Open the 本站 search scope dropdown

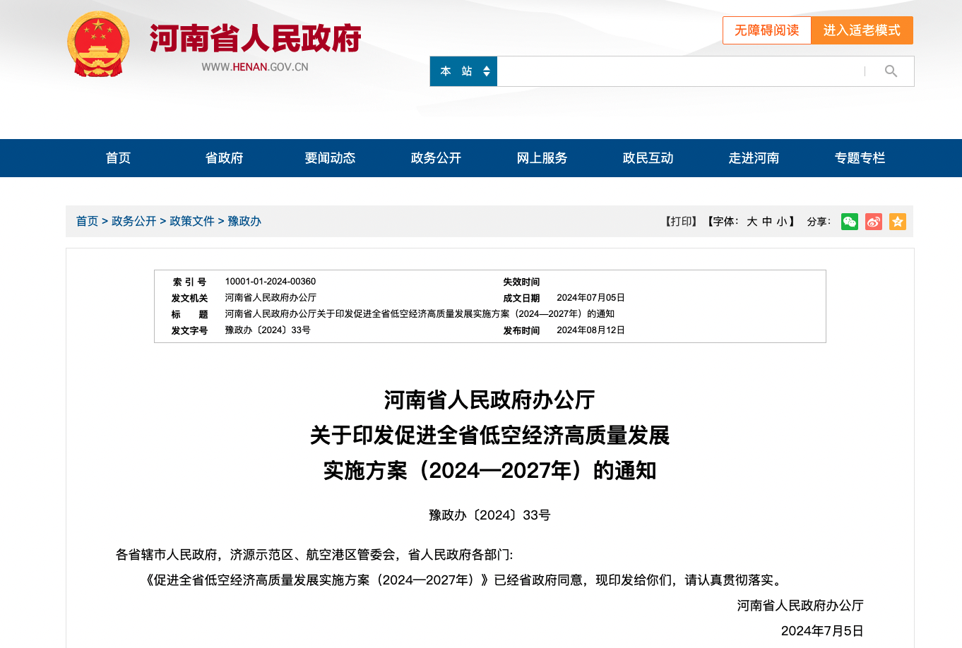(464, 71)
